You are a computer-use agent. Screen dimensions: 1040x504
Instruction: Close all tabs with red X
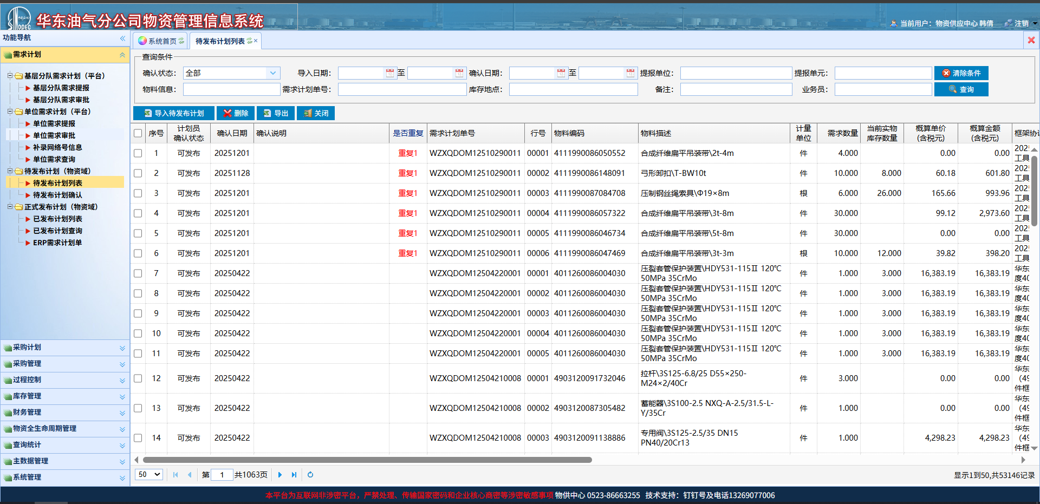click(x=1031, y=40)
